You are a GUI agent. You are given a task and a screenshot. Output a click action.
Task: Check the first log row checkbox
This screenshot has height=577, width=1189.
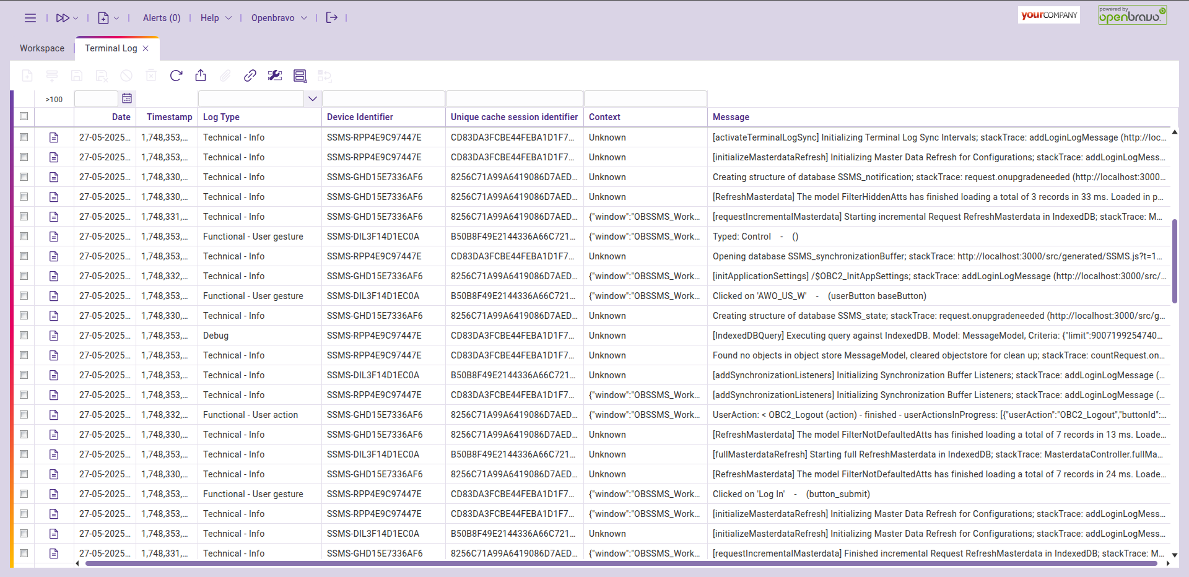[x=24, y=137]
